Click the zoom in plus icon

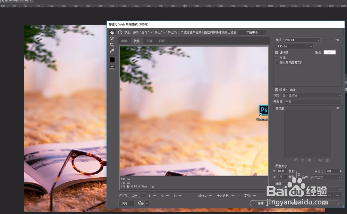click(125, 196)
